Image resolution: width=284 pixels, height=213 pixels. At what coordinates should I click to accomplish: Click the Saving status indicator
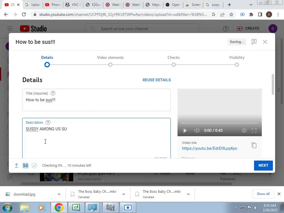tap(237, 42)
